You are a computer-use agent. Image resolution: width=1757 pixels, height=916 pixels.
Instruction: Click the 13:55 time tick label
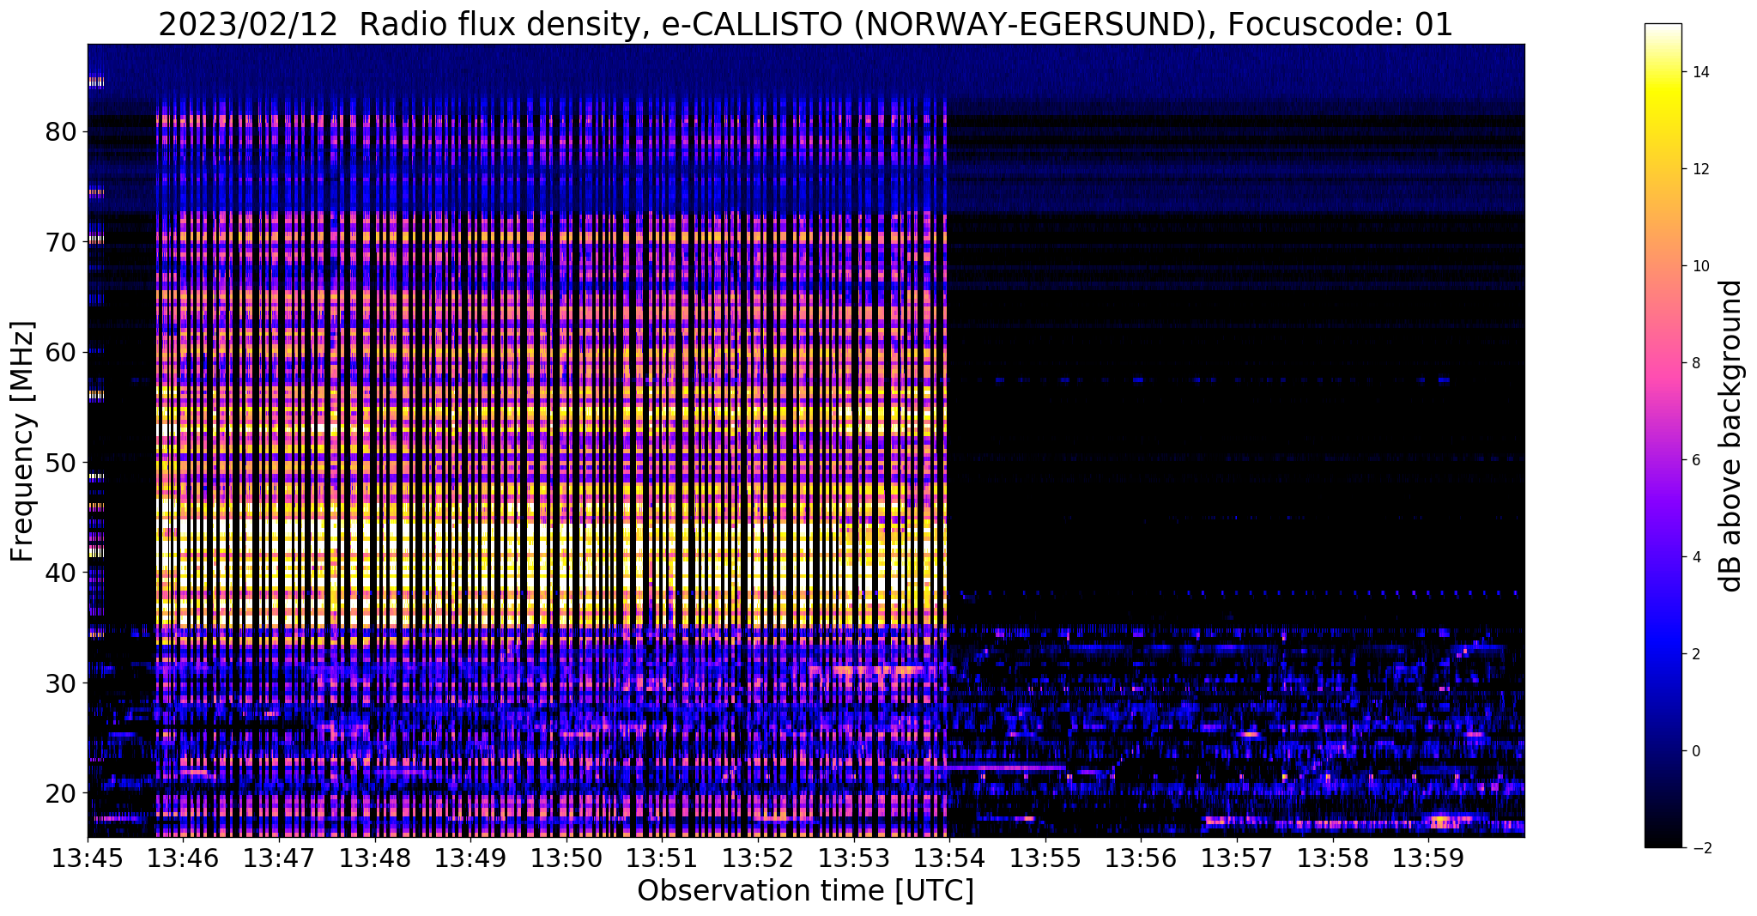tap(1045, 858)
